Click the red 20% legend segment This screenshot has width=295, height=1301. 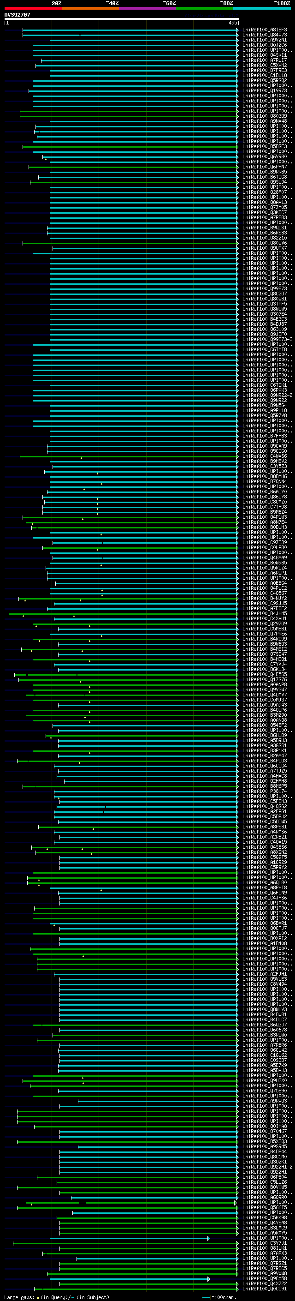(x=33, y=8)
